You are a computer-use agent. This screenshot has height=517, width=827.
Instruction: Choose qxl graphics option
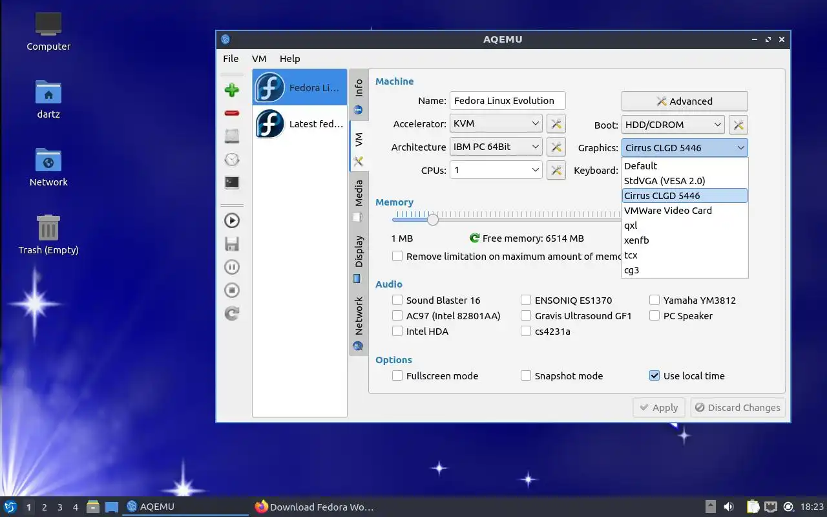click(x=685, y=226)
